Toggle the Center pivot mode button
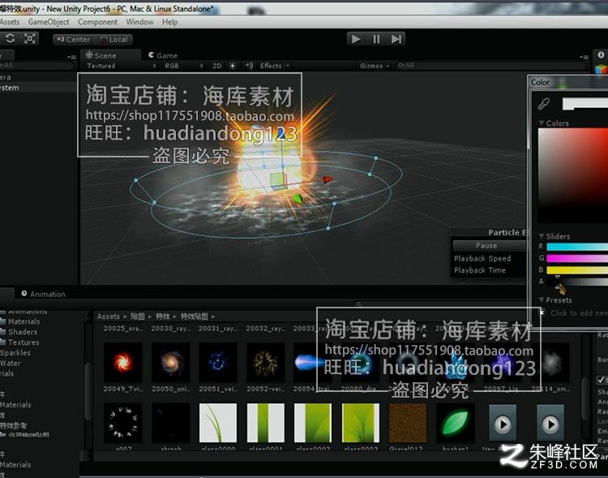The image size is (608, 478). (73, 39)
